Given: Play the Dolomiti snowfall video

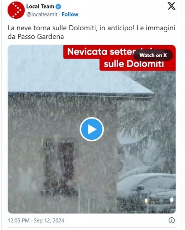Looking at the screenshot, I should [x=92, y=129].
